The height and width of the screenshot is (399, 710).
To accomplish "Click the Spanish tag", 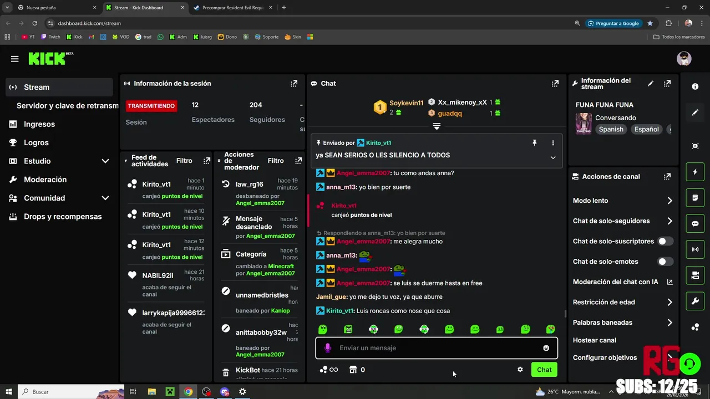I will pos(611,129).
